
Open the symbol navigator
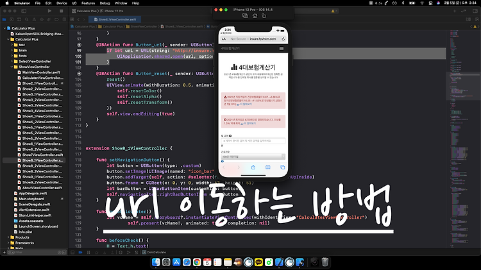(x=19, y=19)
